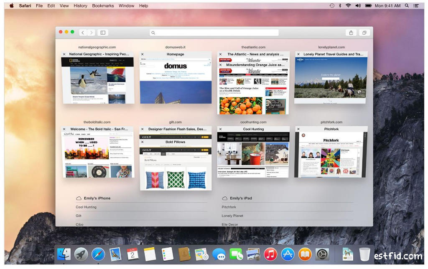Click the Show all tabs button
The height and width of the screenshot is (269, 428).
click(364, 33)
